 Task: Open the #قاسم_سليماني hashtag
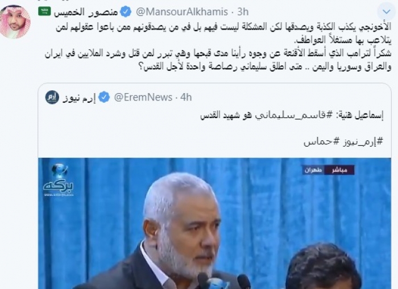[292, 116]
